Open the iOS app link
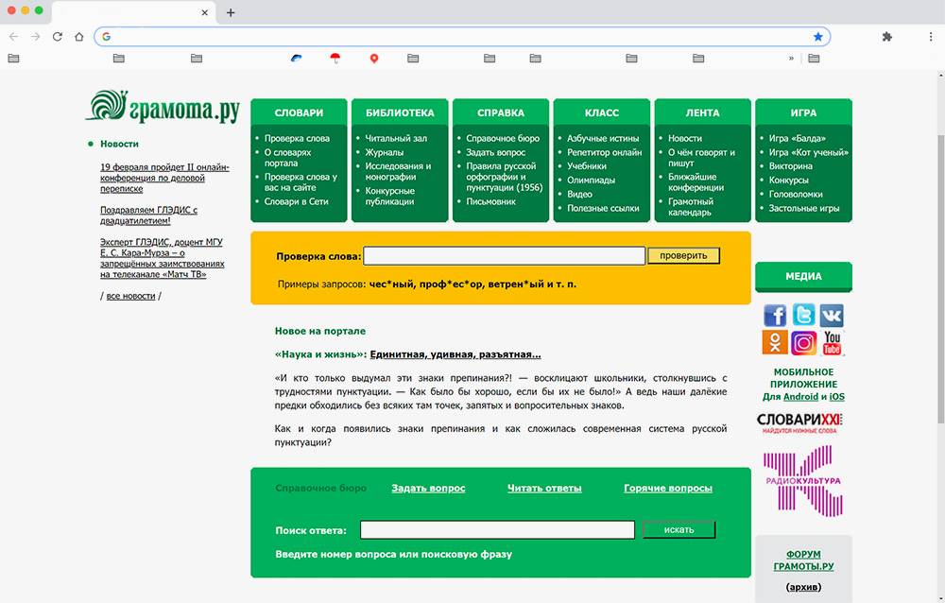Viewport: 945px width, 603px height. coord(837,397)
